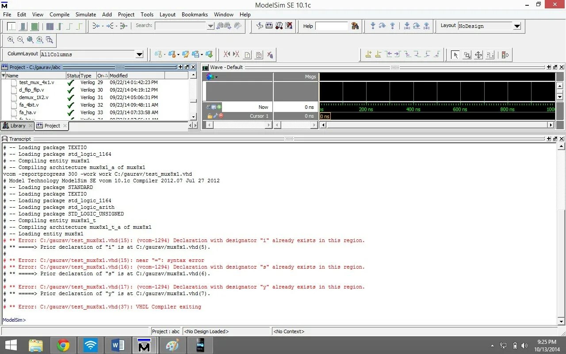Viewport: 566px width, 354px height.
Task: Click the Find Previous Transition icon
Action: pyautogui.click(x=389, y=54)
